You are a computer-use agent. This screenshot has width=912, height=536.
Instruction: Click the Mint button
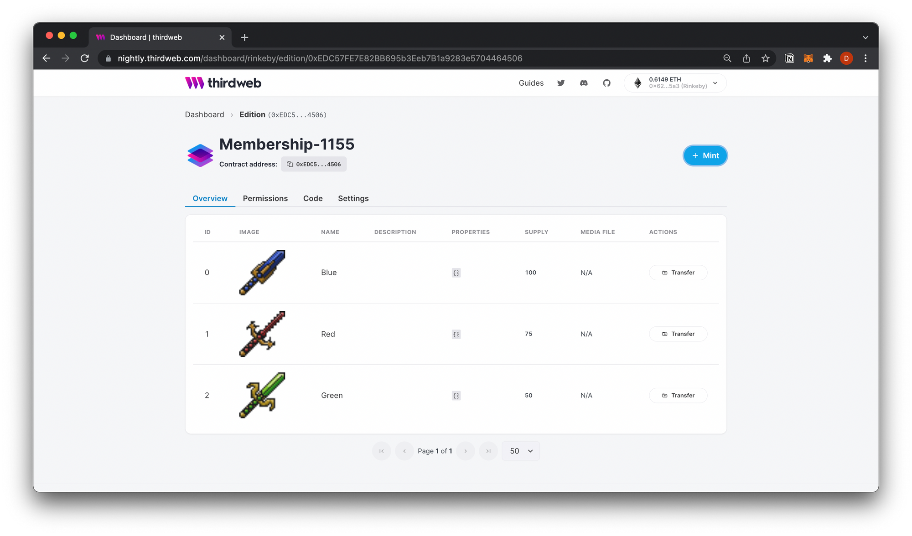coord(705,155)
